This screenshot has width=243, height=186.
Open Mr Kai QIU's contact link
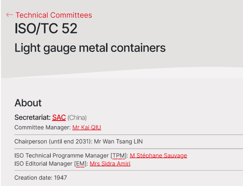[x=87, y=127]
